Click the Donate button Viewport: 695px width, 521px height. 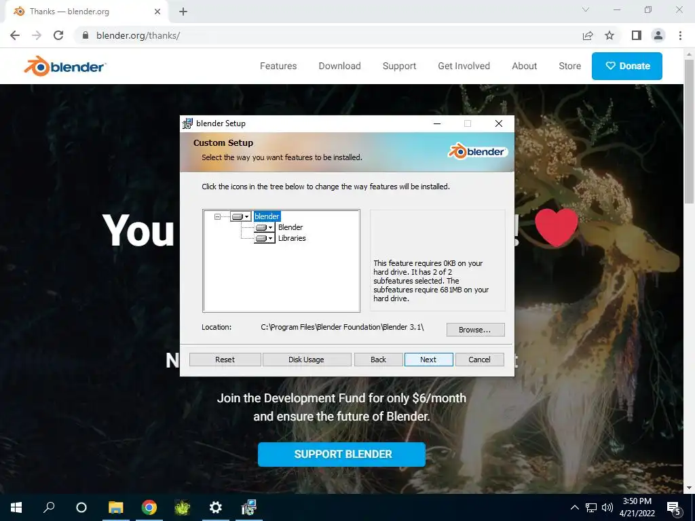point(627,66)
